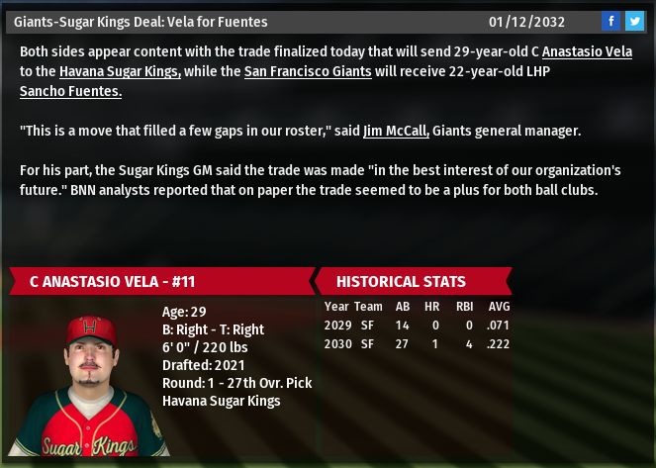Sort stats by the Year column

click(336, 307)
